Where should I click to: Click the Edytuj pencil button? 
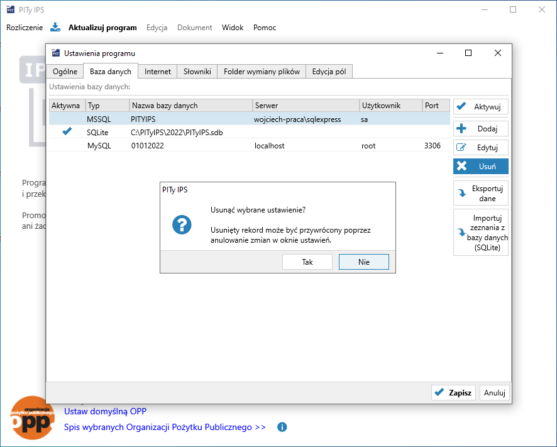480,148
